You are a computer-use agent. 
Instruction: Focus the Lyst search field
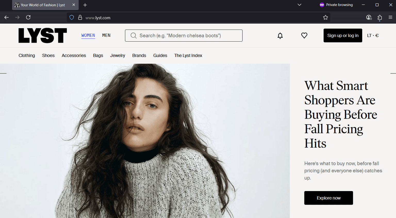click(x=184, y=36)
